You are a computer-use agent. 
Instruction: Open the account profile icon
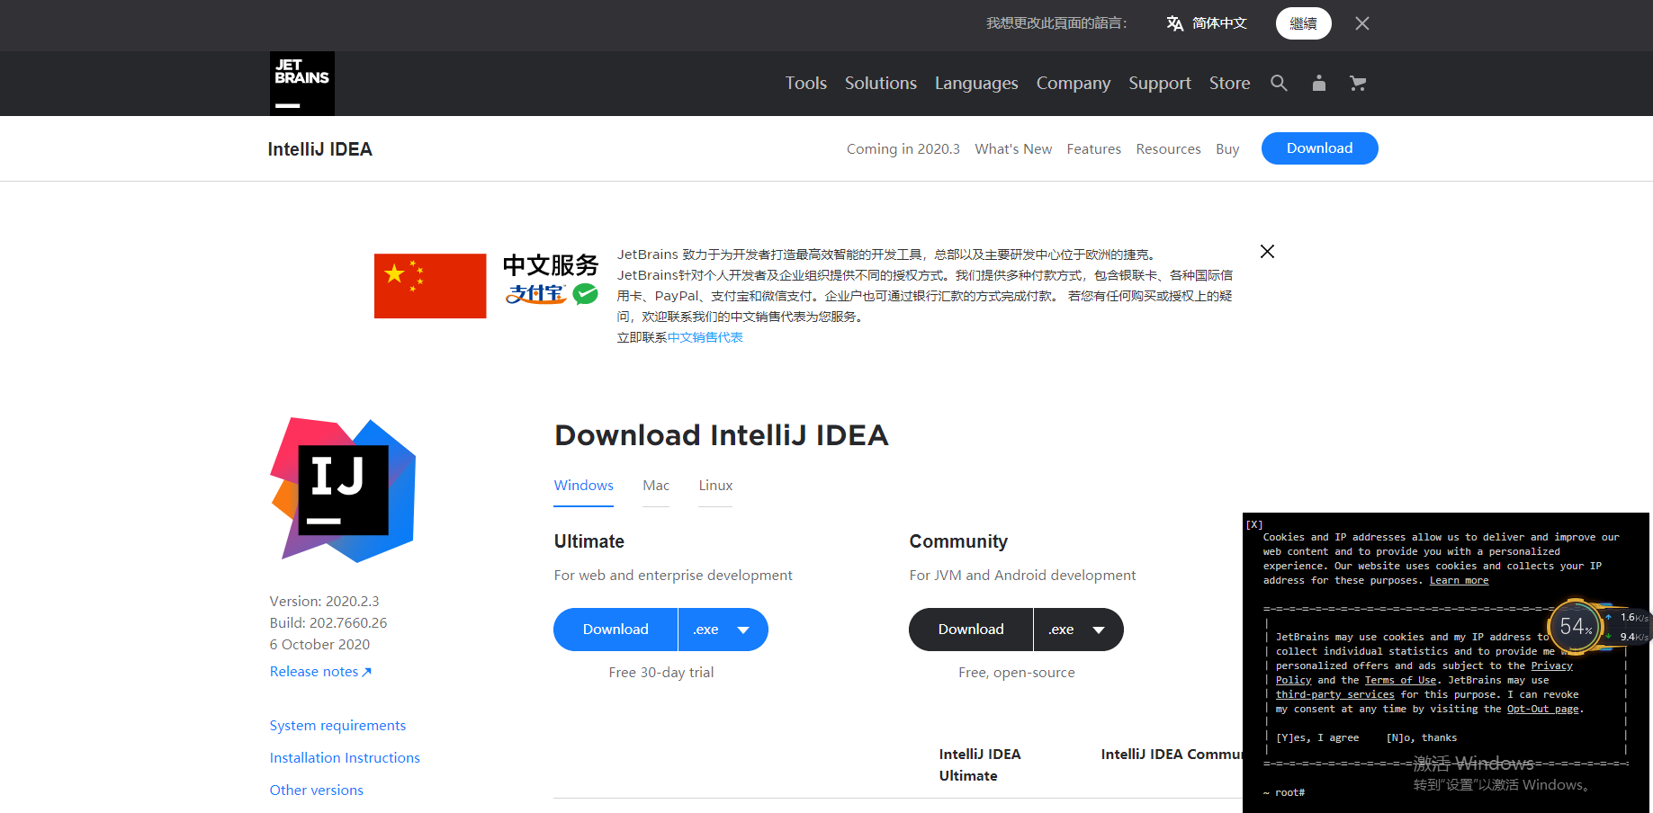pos(1319,83)
